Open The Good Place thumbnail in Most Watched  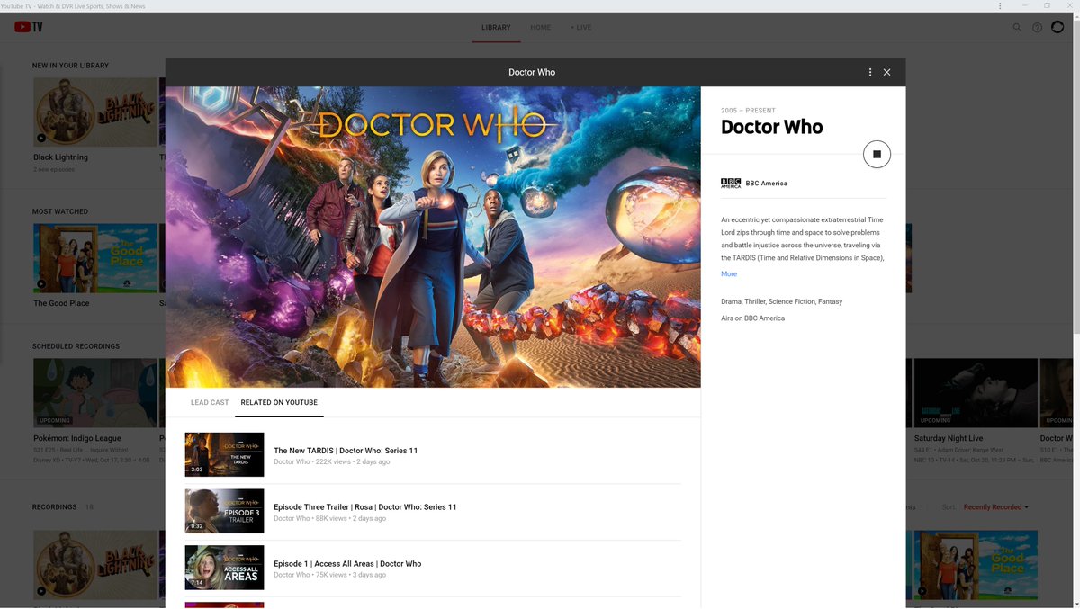[95, 258]
